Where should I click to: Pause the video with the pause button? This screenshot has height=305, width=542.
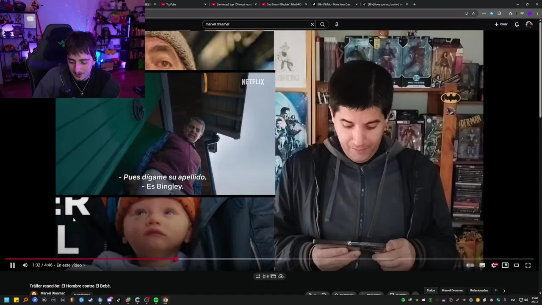[12, 265]
